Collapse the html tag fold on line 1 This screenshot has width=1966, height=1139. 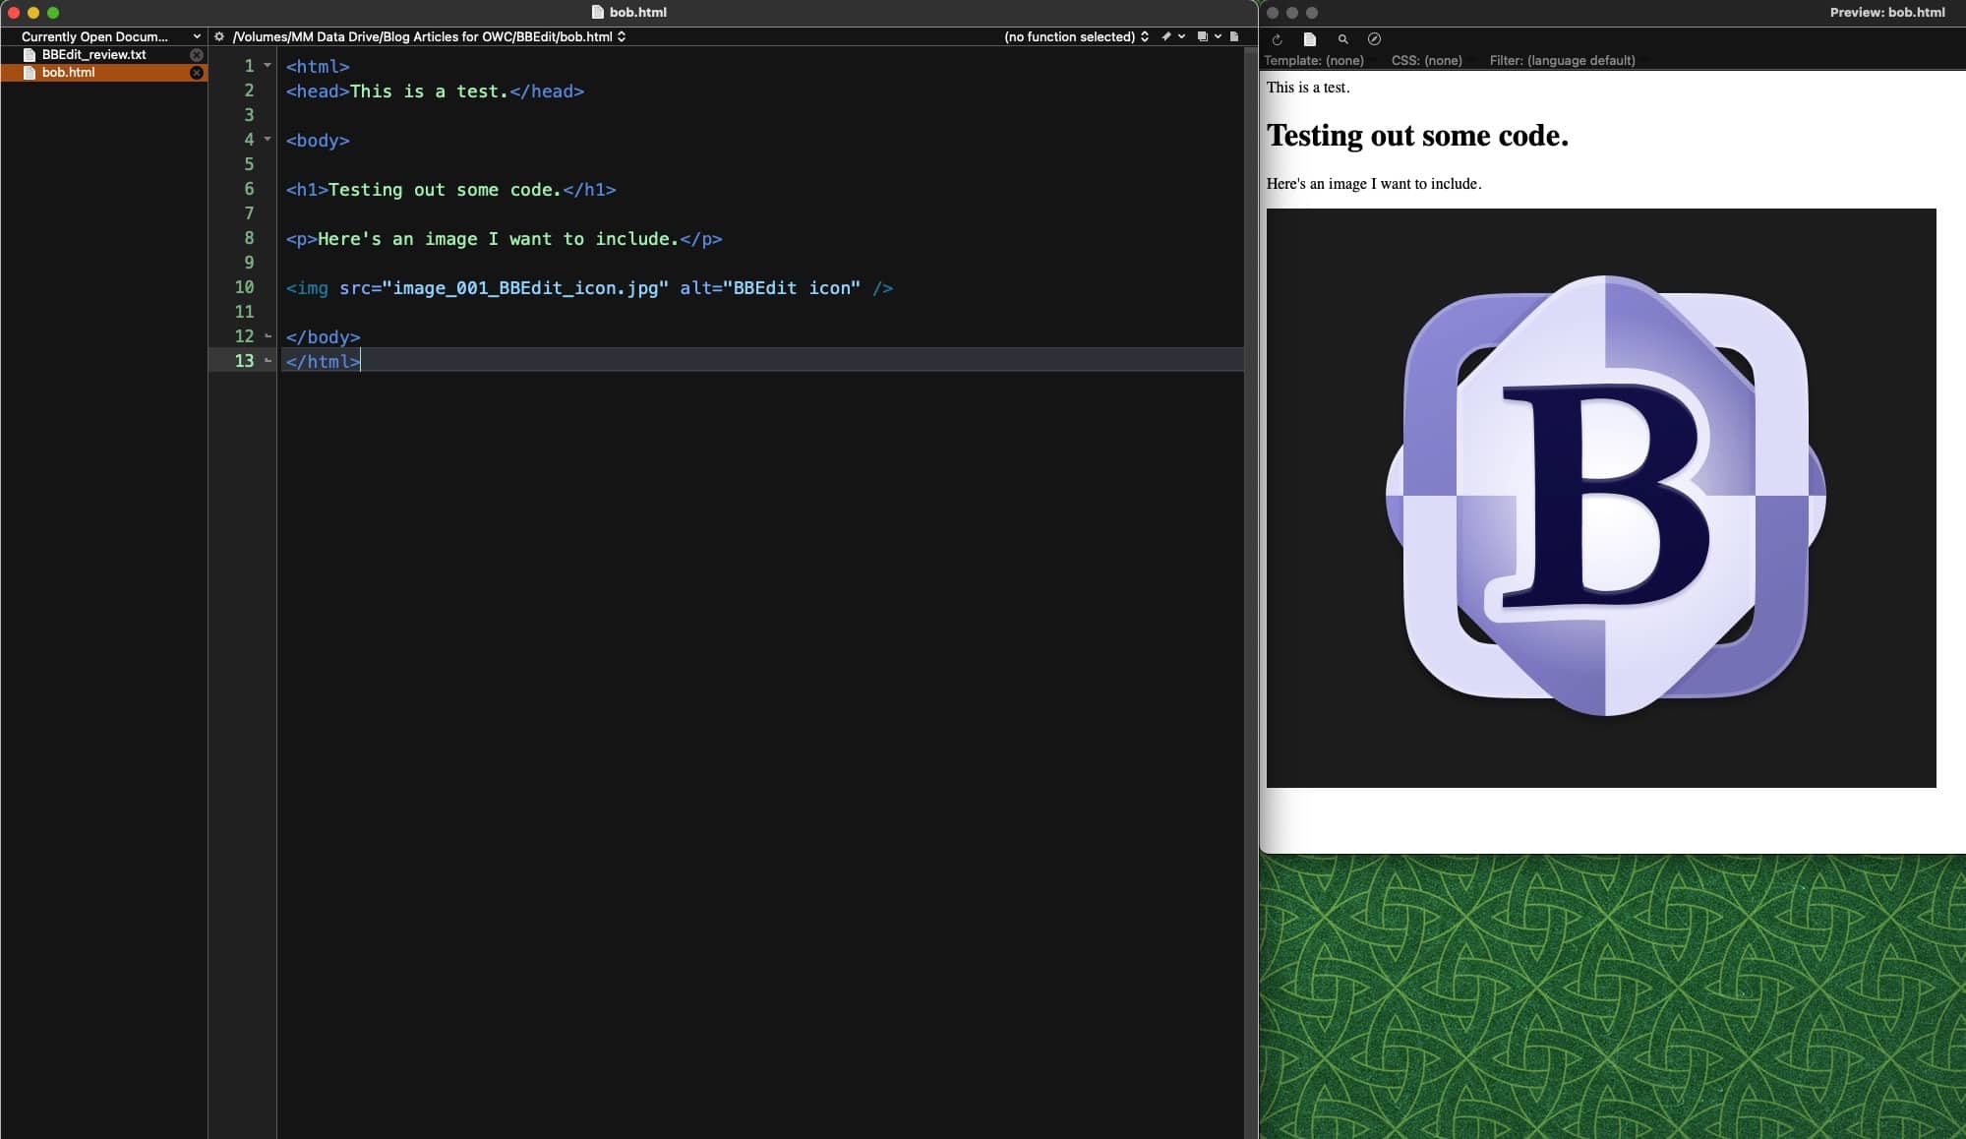[268, 66]
